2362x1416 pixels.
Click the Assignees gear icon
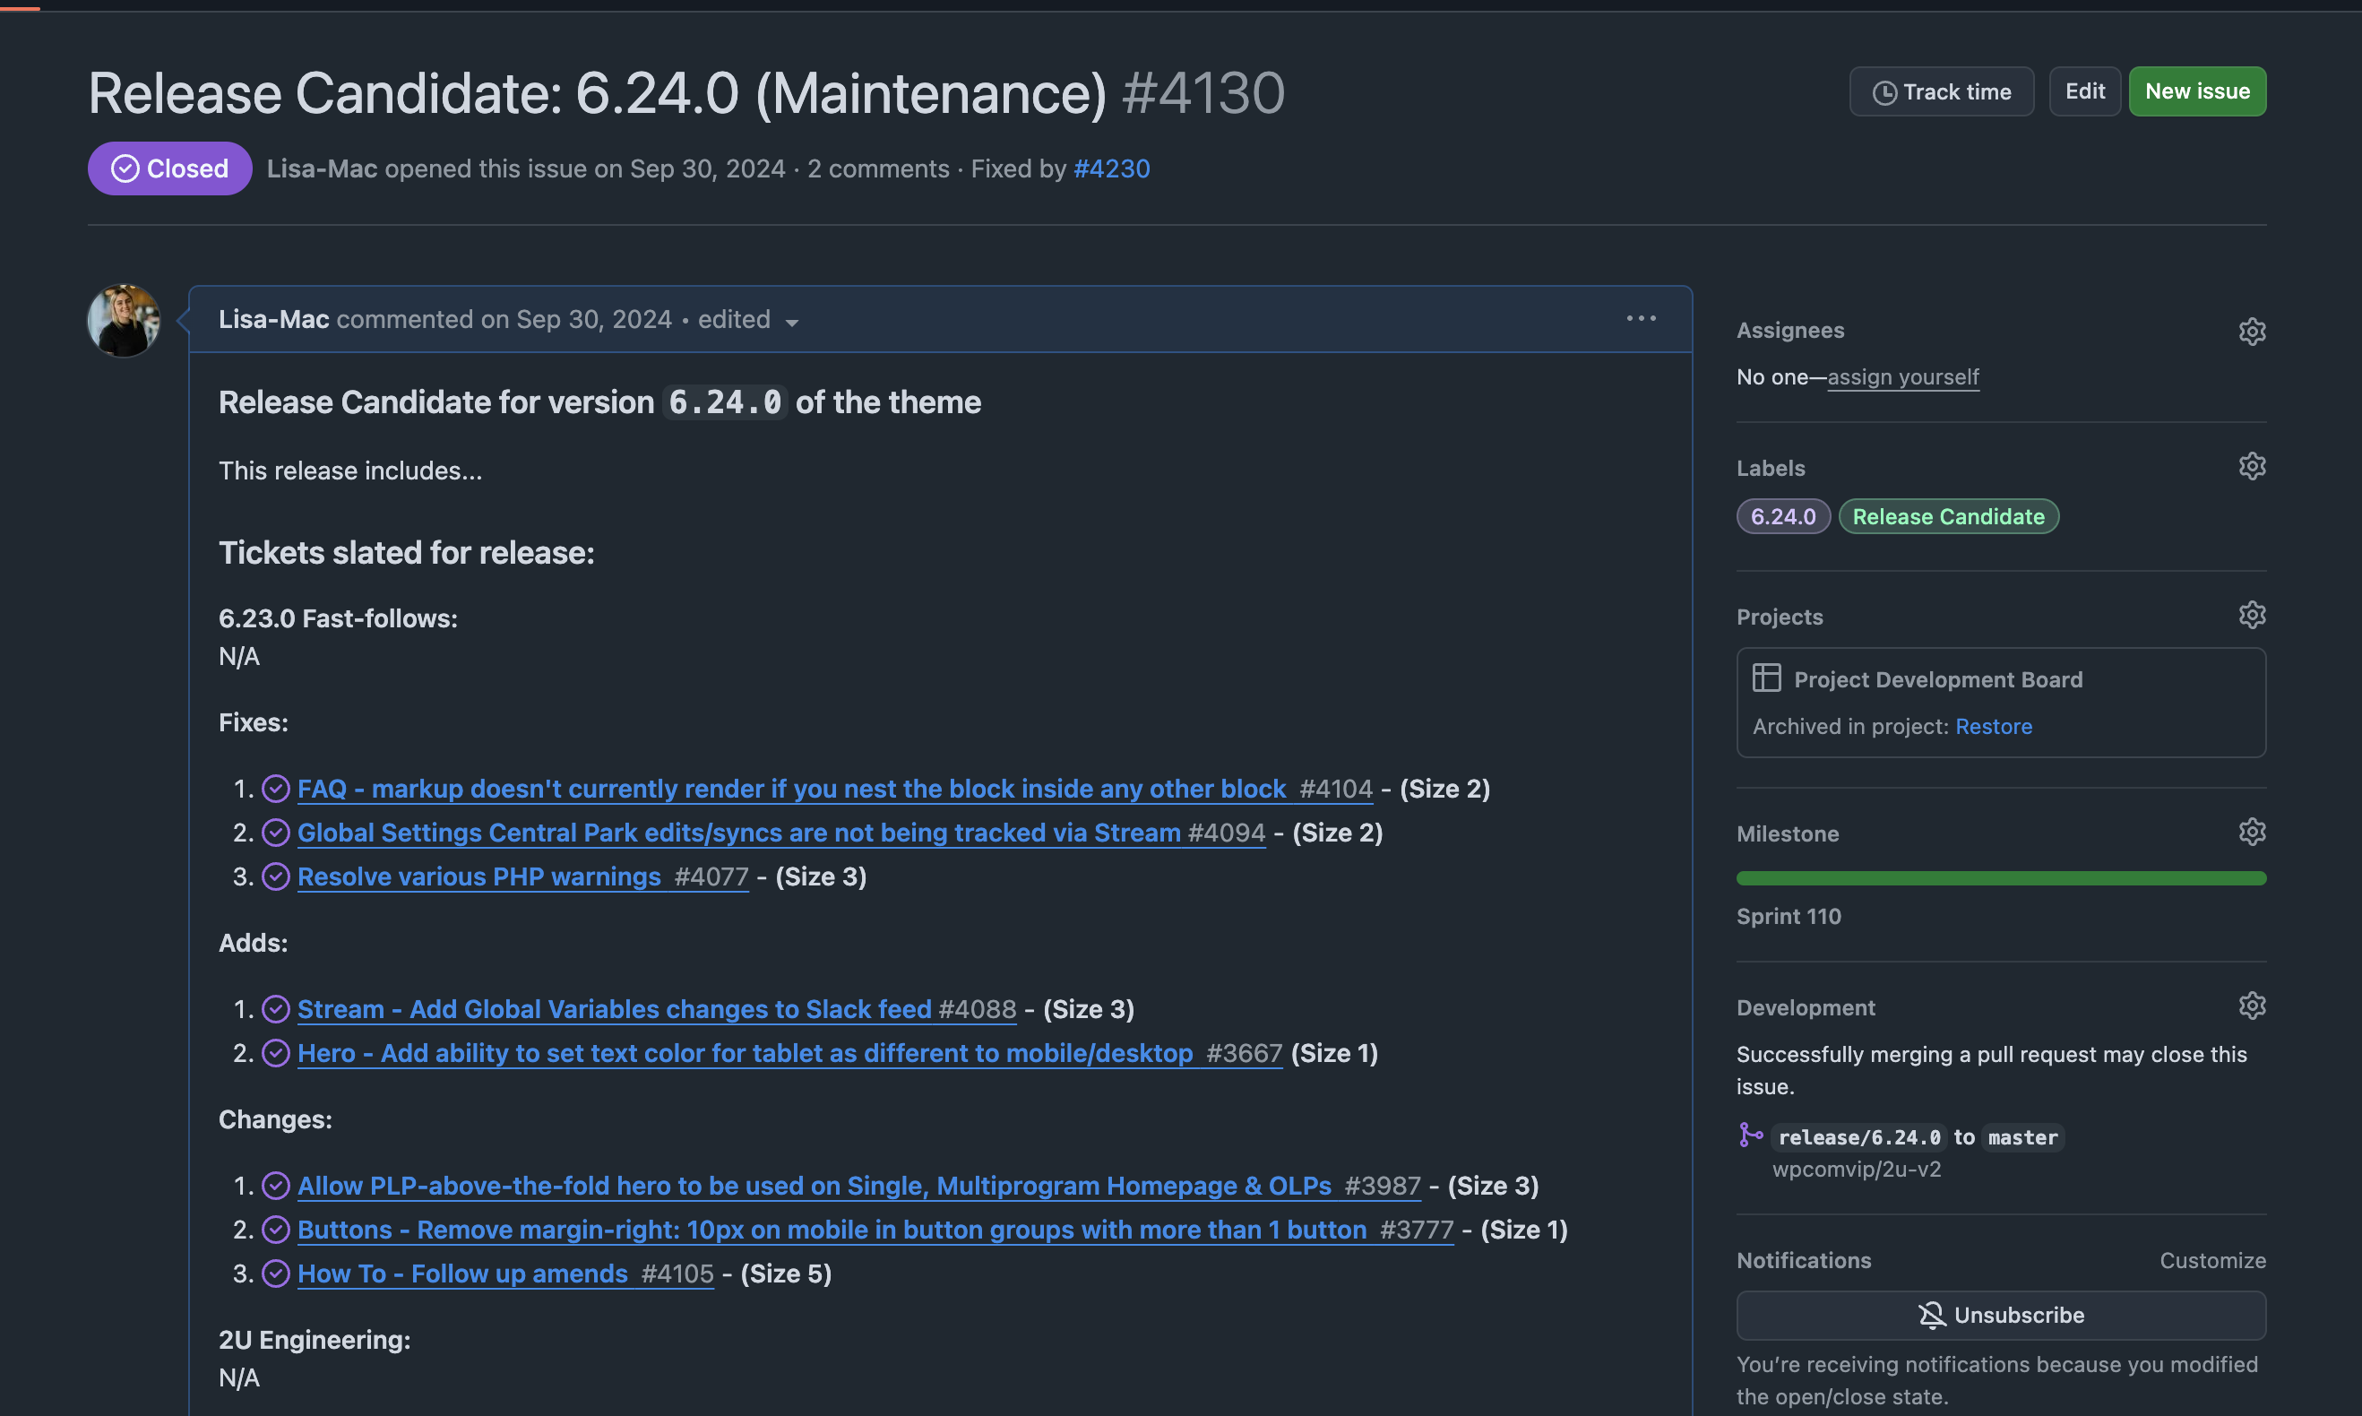coord(2252,331)
